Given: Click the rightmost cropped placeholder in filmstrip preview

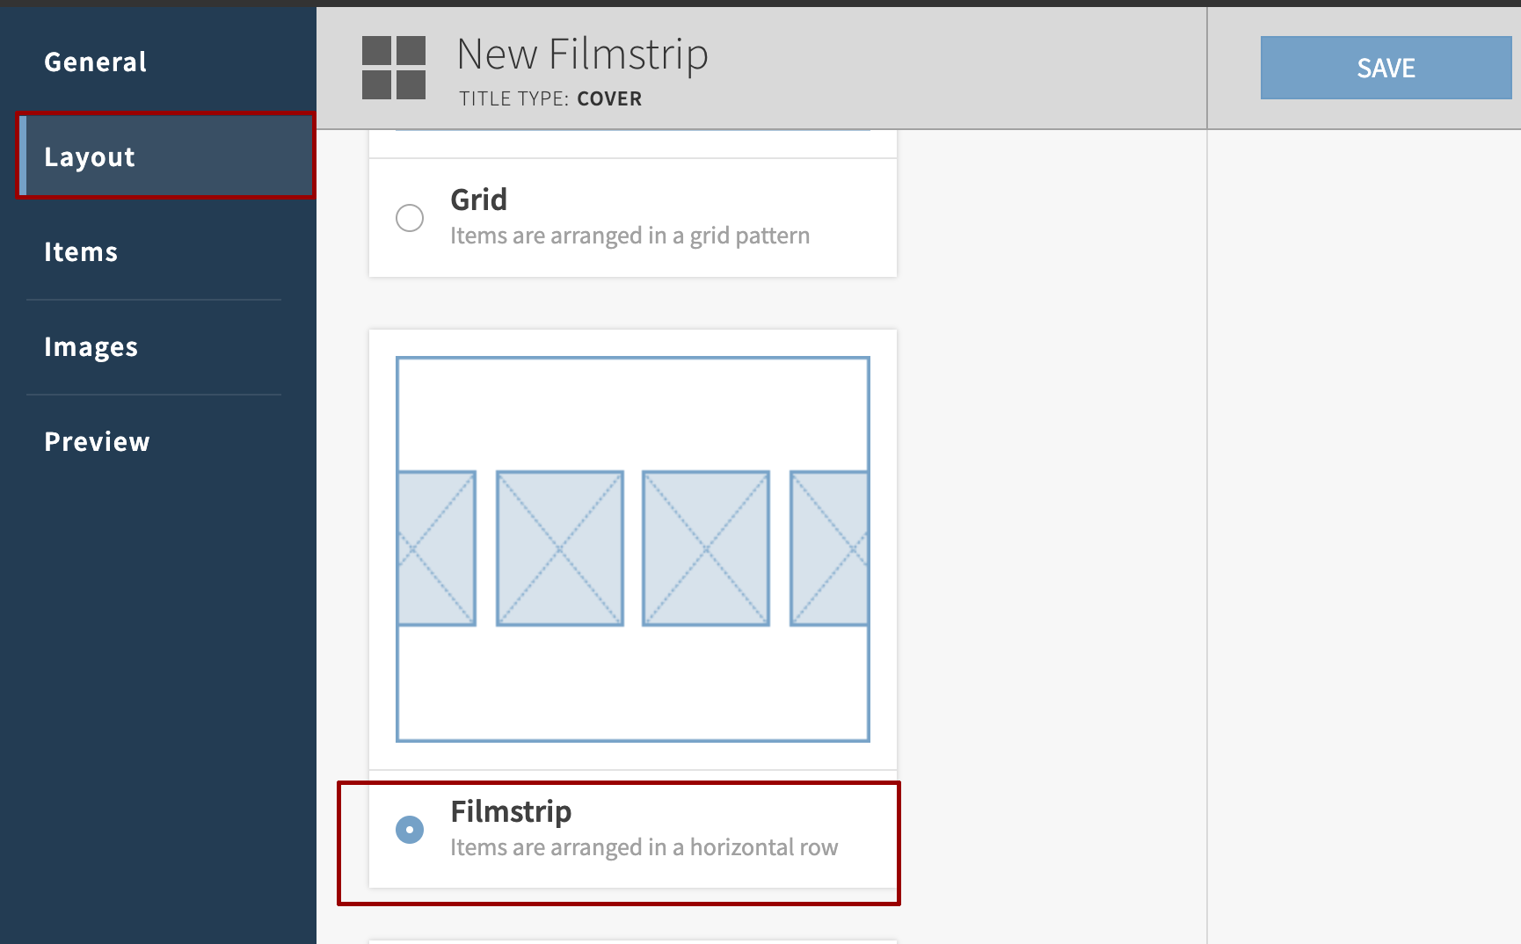Looking at the screenshot, I should click(829, 548).
